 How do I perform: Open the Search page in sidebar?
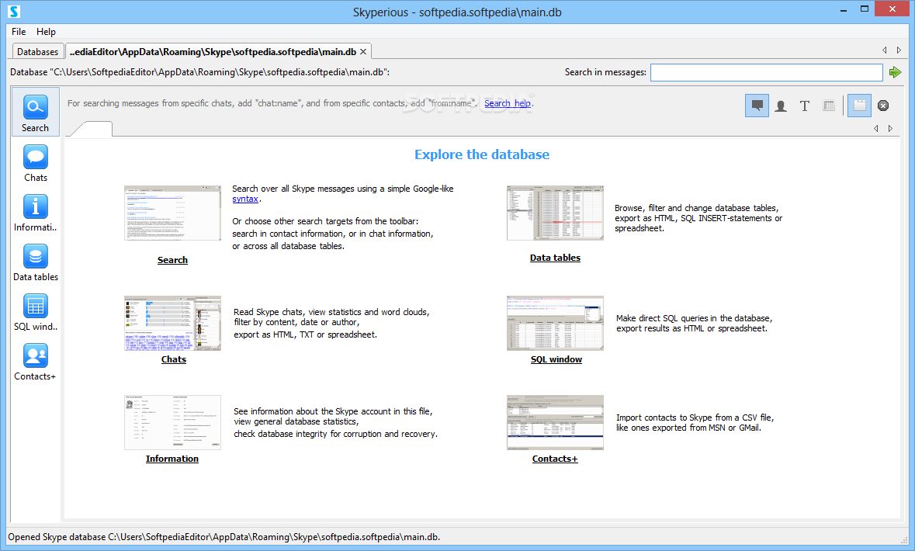(x=36, y=113)
